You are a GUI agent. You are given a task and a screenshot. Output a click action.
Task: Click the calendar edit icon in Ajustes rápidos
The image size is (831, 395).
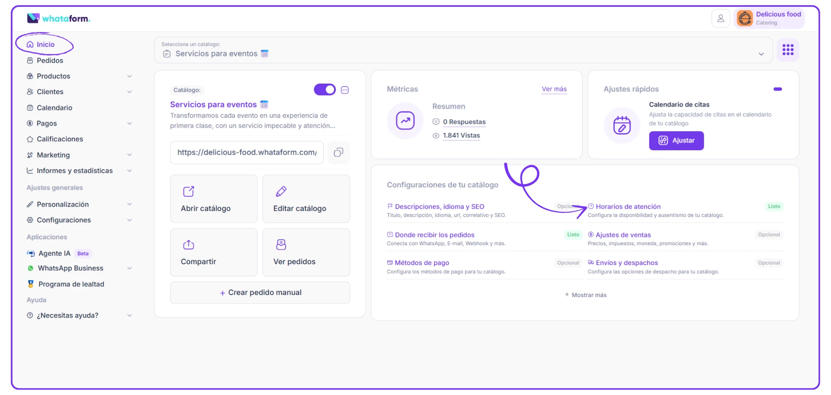(x=622, y=126)
